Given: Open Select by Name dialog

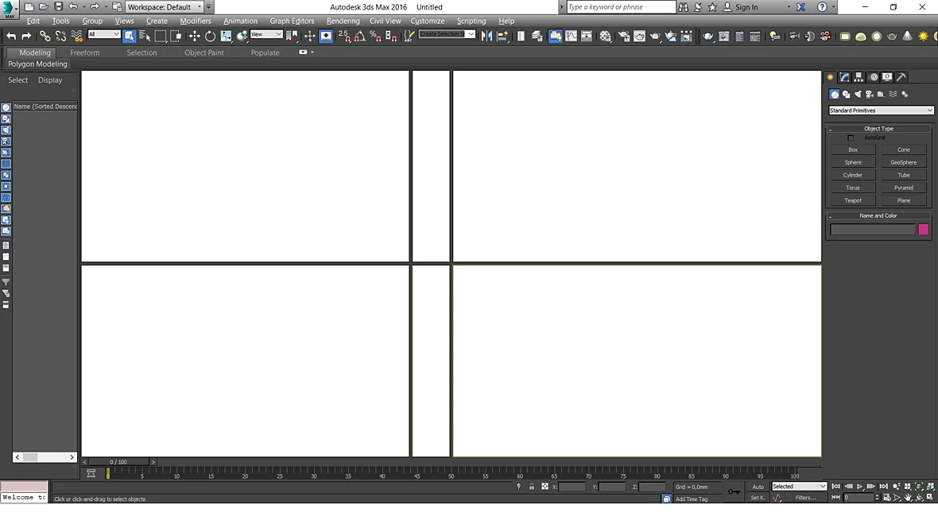Looking at the screenshot, I should (x=145, y=37).
